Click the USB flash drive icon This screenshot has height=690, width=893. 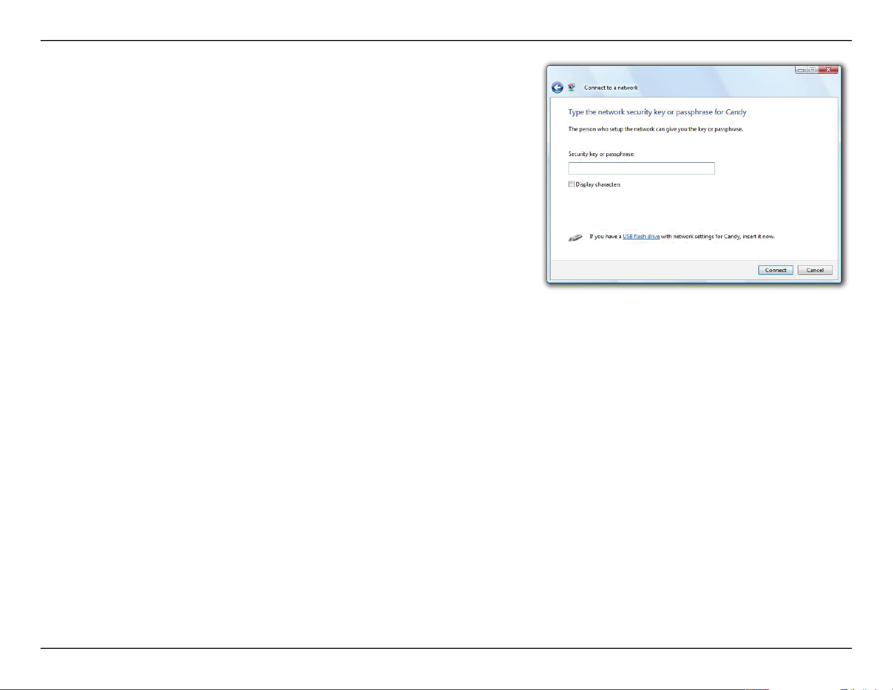click(x=575, y=238)
